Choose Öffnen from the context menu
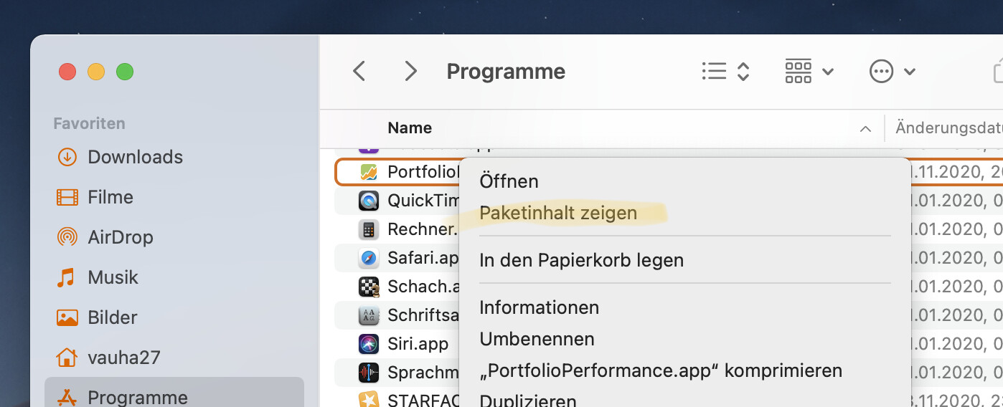This screenshot has height=407, width=1003. pyautogui.click(x=509, y=181)
